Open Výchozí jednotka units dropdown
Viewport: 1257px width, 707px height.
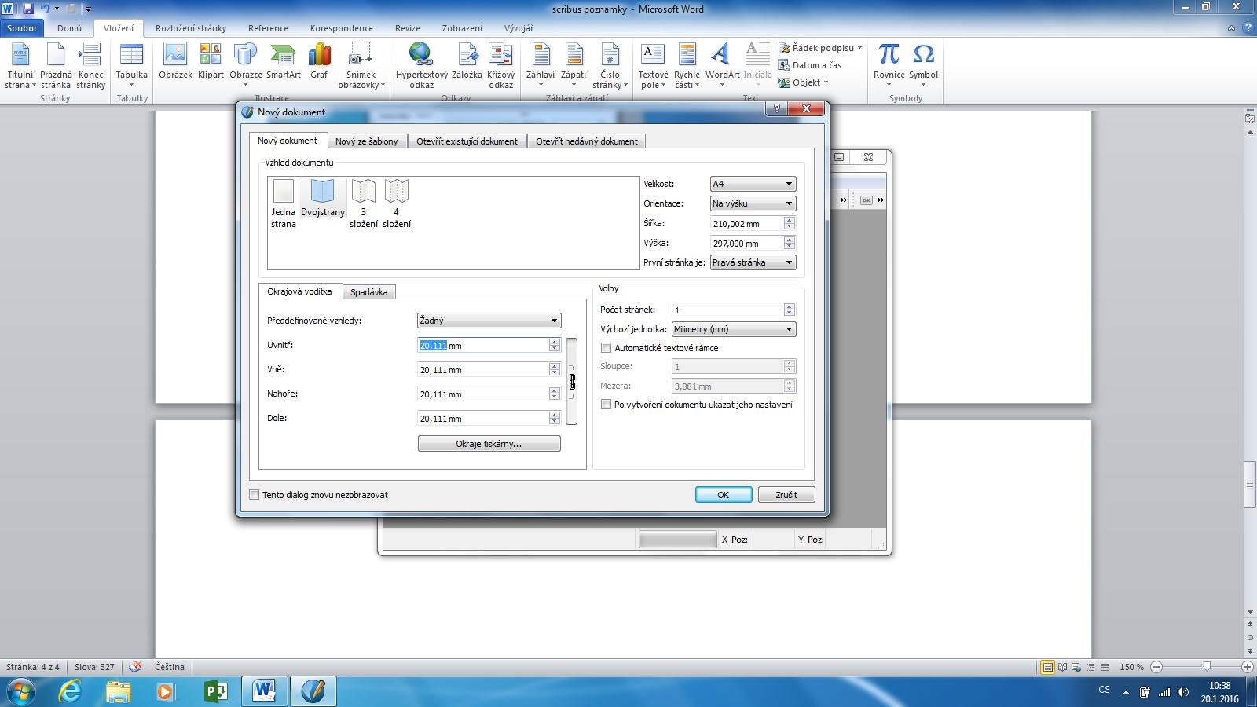pos(733,329)
